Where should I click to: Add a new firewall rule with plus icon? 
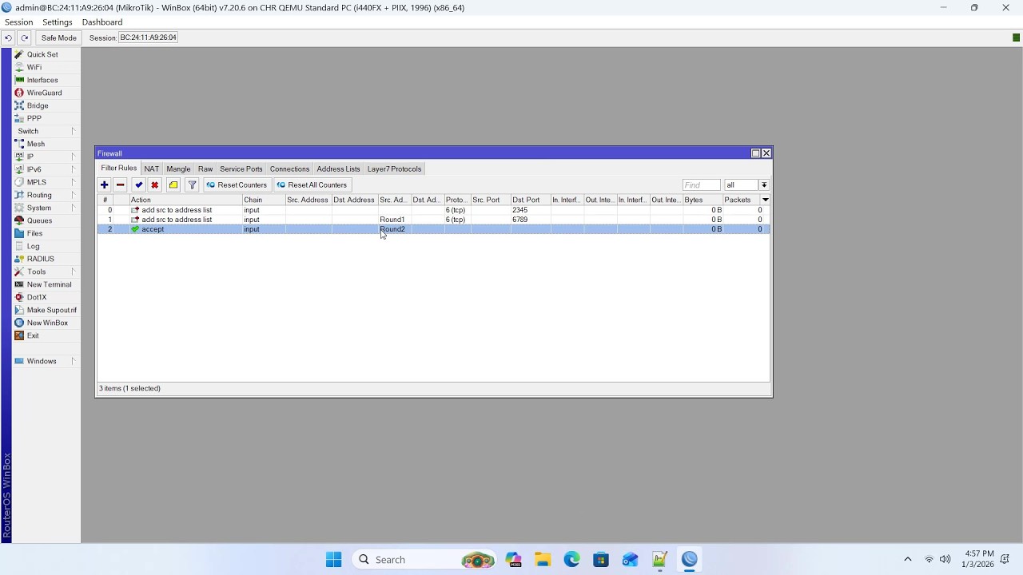tap(104, 184)
